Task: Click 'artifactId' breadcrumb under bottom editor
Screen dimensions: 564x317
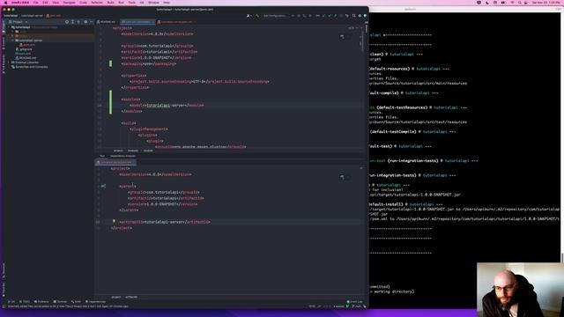Action: (131, 297)
